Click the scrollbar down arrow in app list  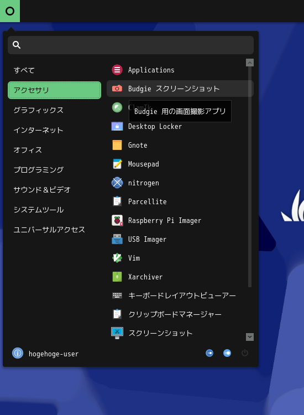[250, 337]
